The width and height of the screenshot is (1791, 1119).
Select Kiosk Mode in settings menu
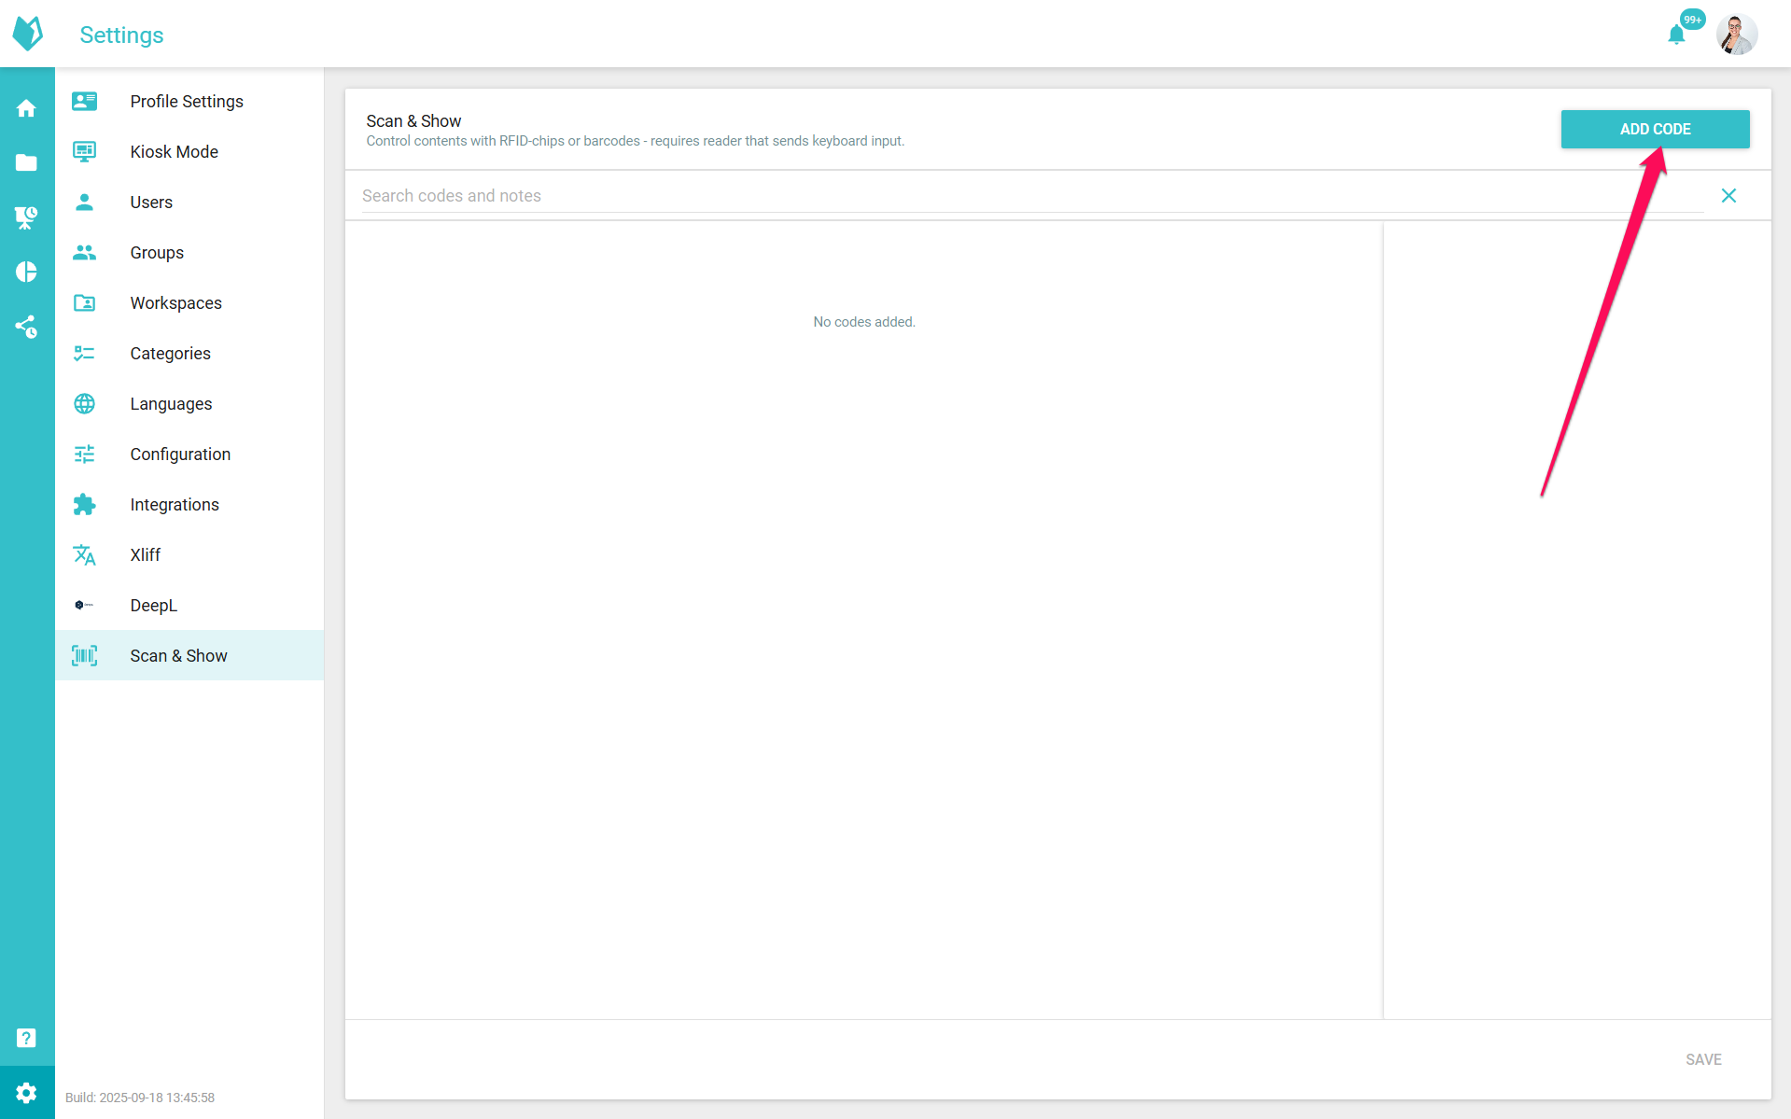click(175, 151)
